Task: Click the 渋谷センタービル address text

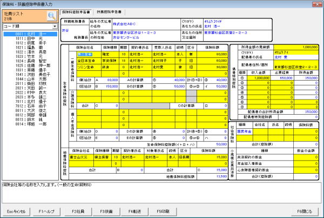Action: (126, 38)
